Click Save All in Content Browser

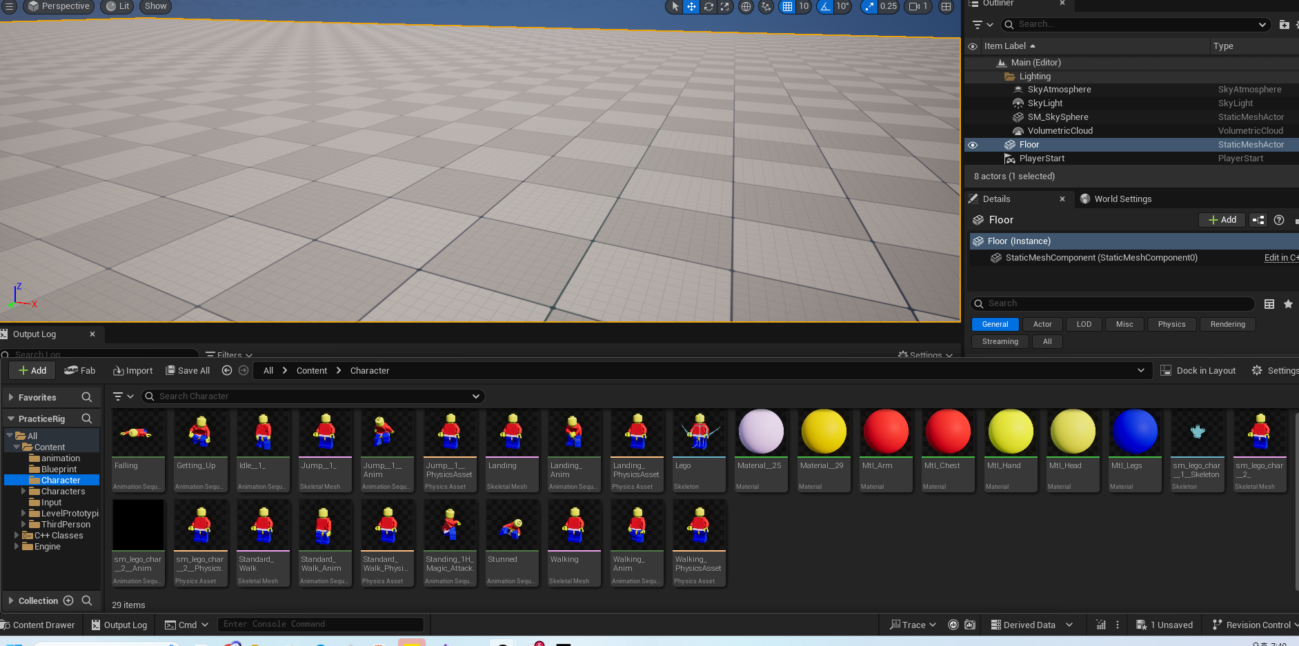coord(188,371)
